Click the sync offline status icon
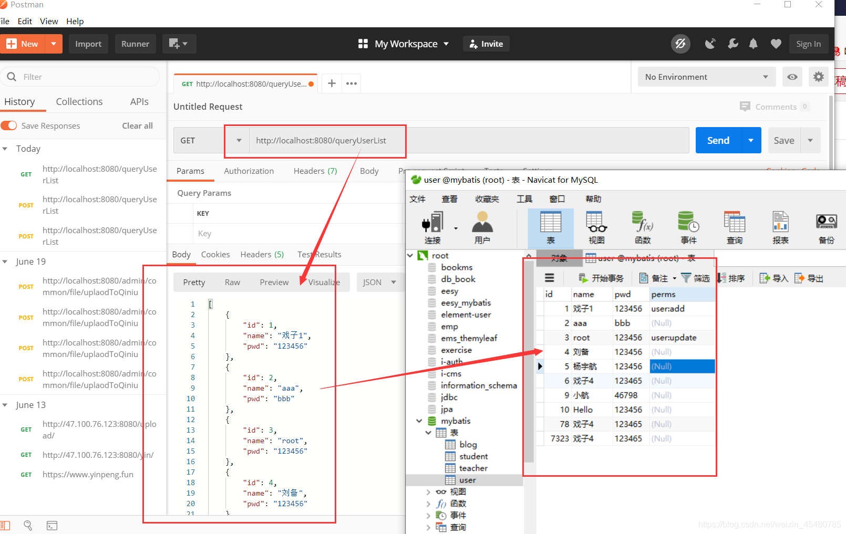The height and width of the screenshot is (534, 846). pyautogui.click(x=680, y=44)
